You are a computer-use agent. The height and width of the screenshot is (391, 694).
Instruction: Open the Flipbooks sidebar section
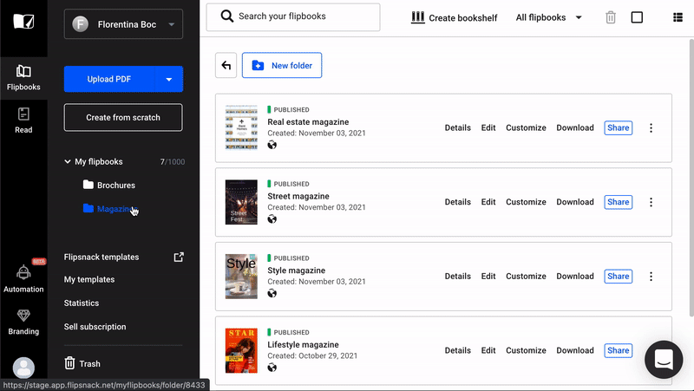click(x=23, y=78)
